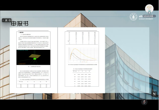Select the left document page
The width and height of the screenshot is (159, 110).
[34, 60]
